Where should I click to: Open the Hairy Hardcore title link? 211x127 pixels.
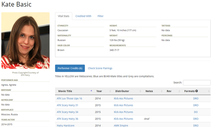click(x=66, y=125)
